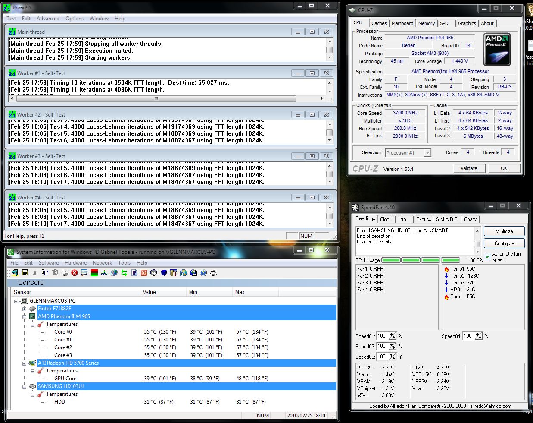Collapse the SAMSUNG HD103UJ node
Viewport: 533px width, 423px height.
pyautogui.click(x=25, y=387)
